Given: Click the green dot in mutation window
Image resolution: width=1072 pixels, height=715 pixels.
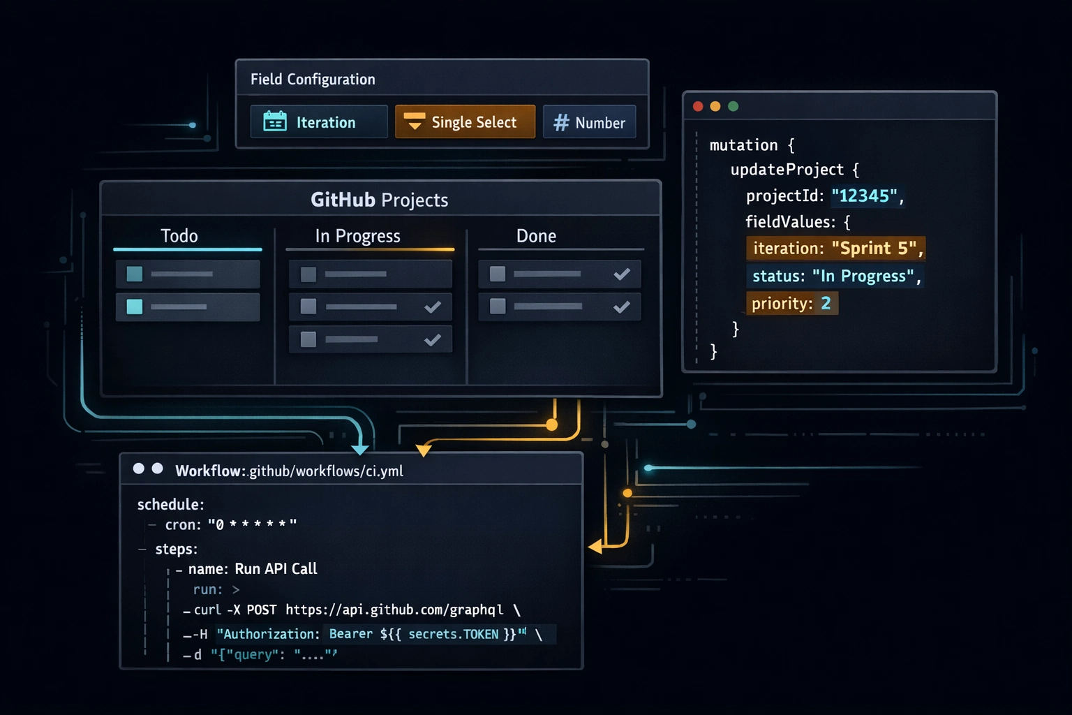Looking at the screenshot, I should [733, 106].
